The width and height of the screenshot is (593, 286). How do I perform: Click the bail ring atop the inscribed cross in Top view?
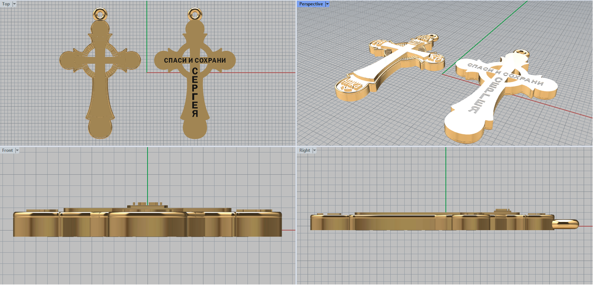tap(195, 14)
